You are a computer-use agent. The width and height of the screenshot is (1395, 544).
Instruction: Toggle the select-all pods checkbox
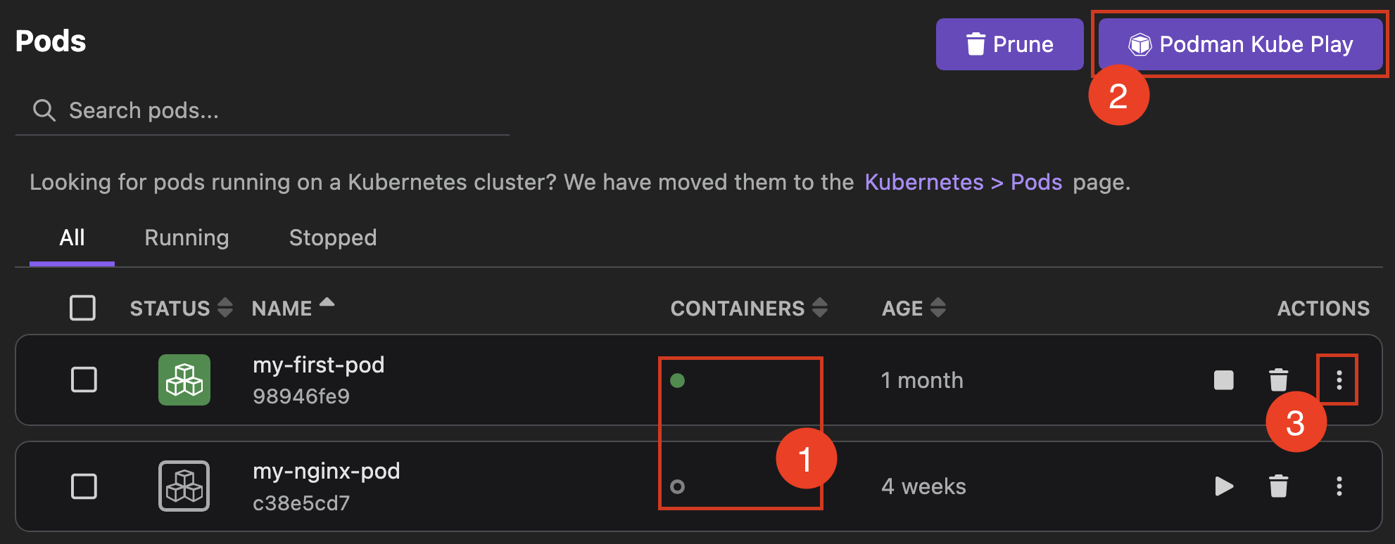point(83,308)
